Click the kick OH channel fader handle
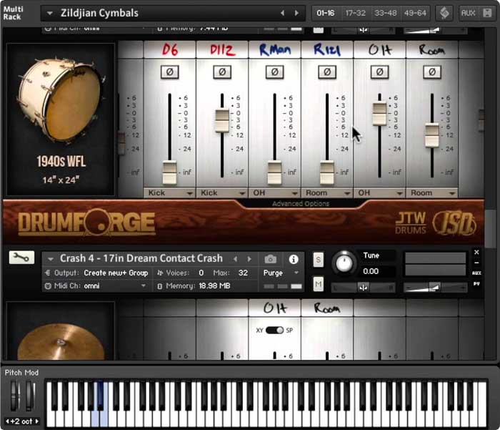Screen dimensions: 500x430 point(379,114)
